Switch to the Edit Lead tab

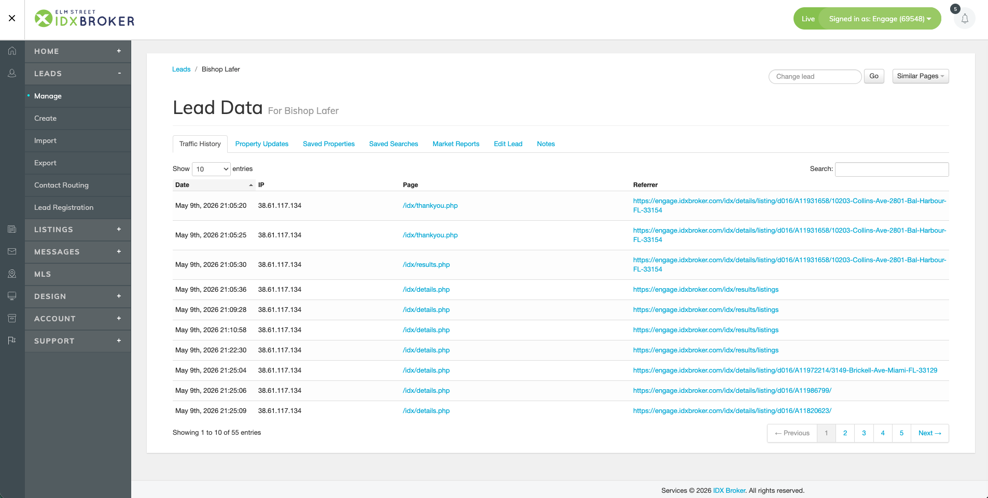[508, 144]
